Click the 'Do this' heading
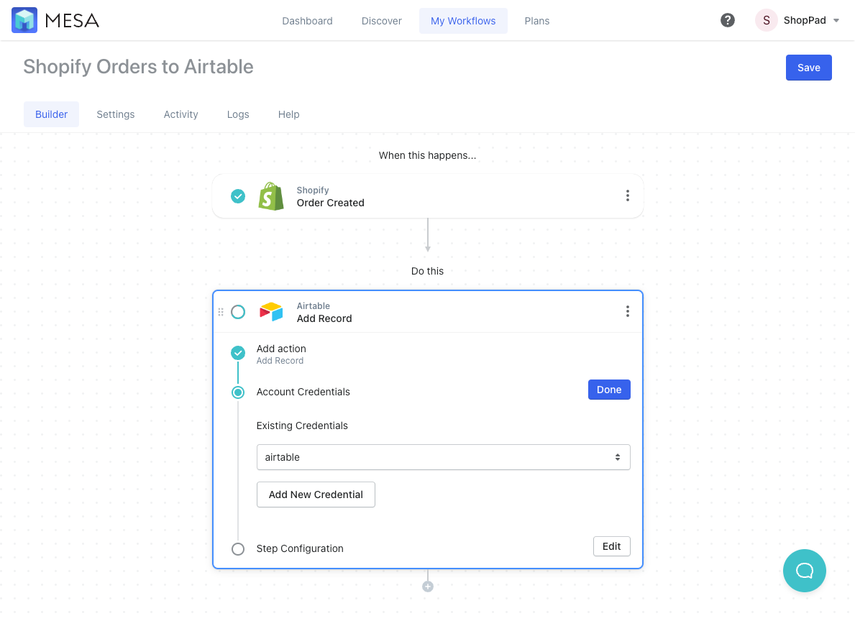The width and height of the screenshot is (855, 621). click(427, 271)
